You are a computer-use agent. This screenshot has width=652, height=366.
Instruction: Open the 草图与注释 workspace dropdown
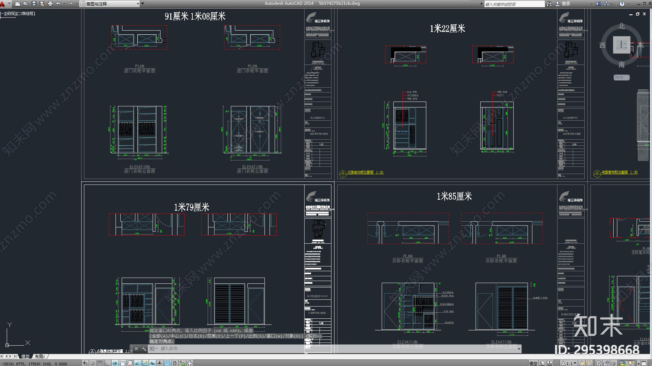tap(110, 4)
